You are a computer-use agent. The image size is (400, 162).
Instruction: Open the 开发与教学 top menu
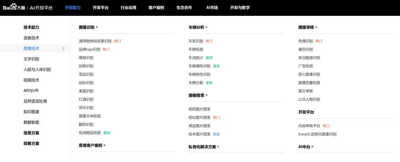[240, 8]
